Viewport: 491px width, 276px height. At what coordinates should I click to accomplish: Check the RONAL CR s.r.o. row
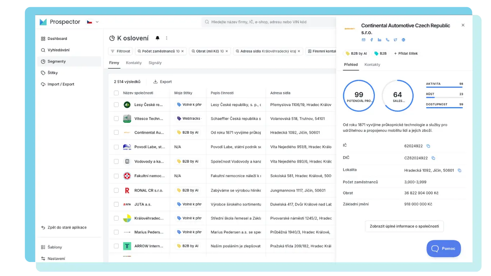pyautogui.click(x=116, y=190)
